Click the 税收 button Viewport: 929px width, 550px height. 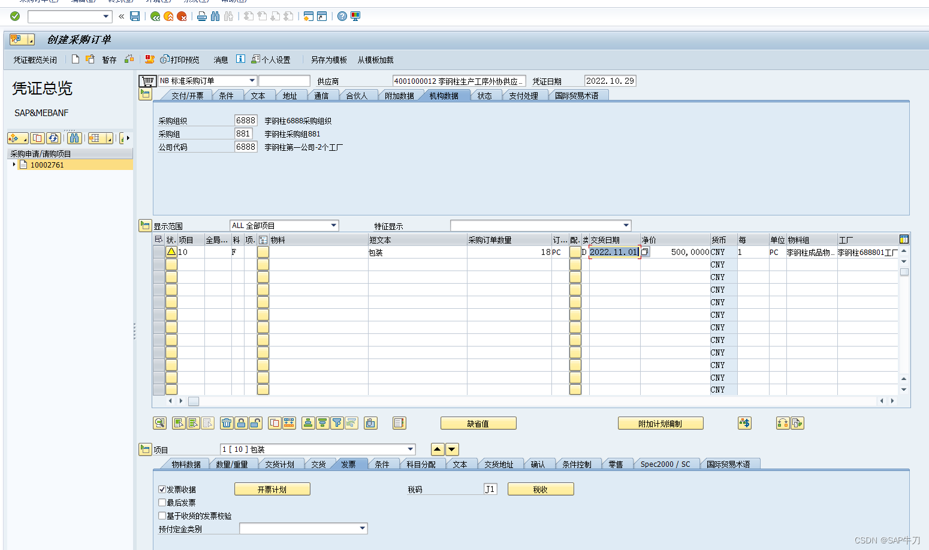(541, 490)
